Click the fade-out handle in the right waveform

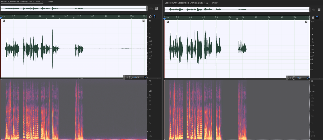click(306, 22)
